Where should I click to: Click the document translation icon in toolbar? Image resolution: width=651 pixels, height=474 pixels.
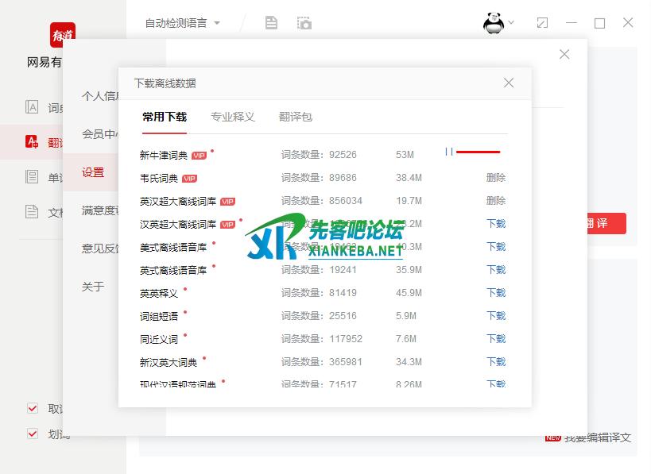(x=271, y=23)
